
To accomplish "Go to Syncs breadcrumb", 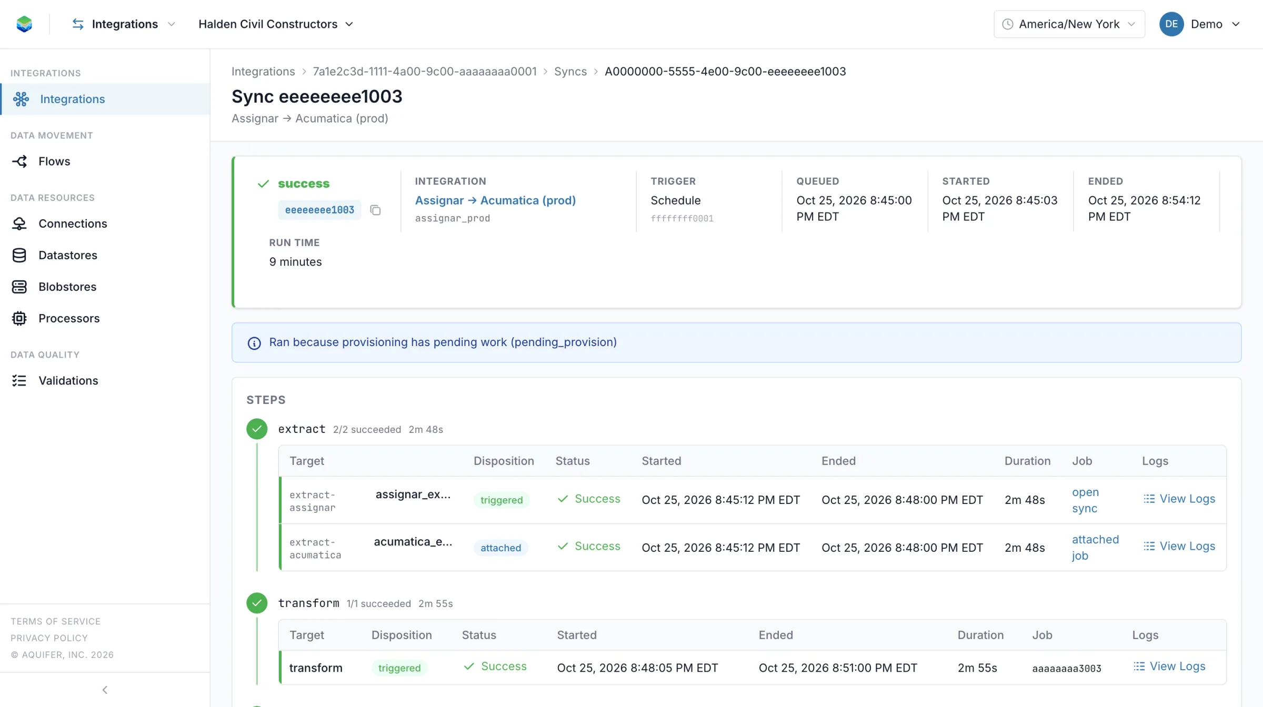I will coord(570,72).
